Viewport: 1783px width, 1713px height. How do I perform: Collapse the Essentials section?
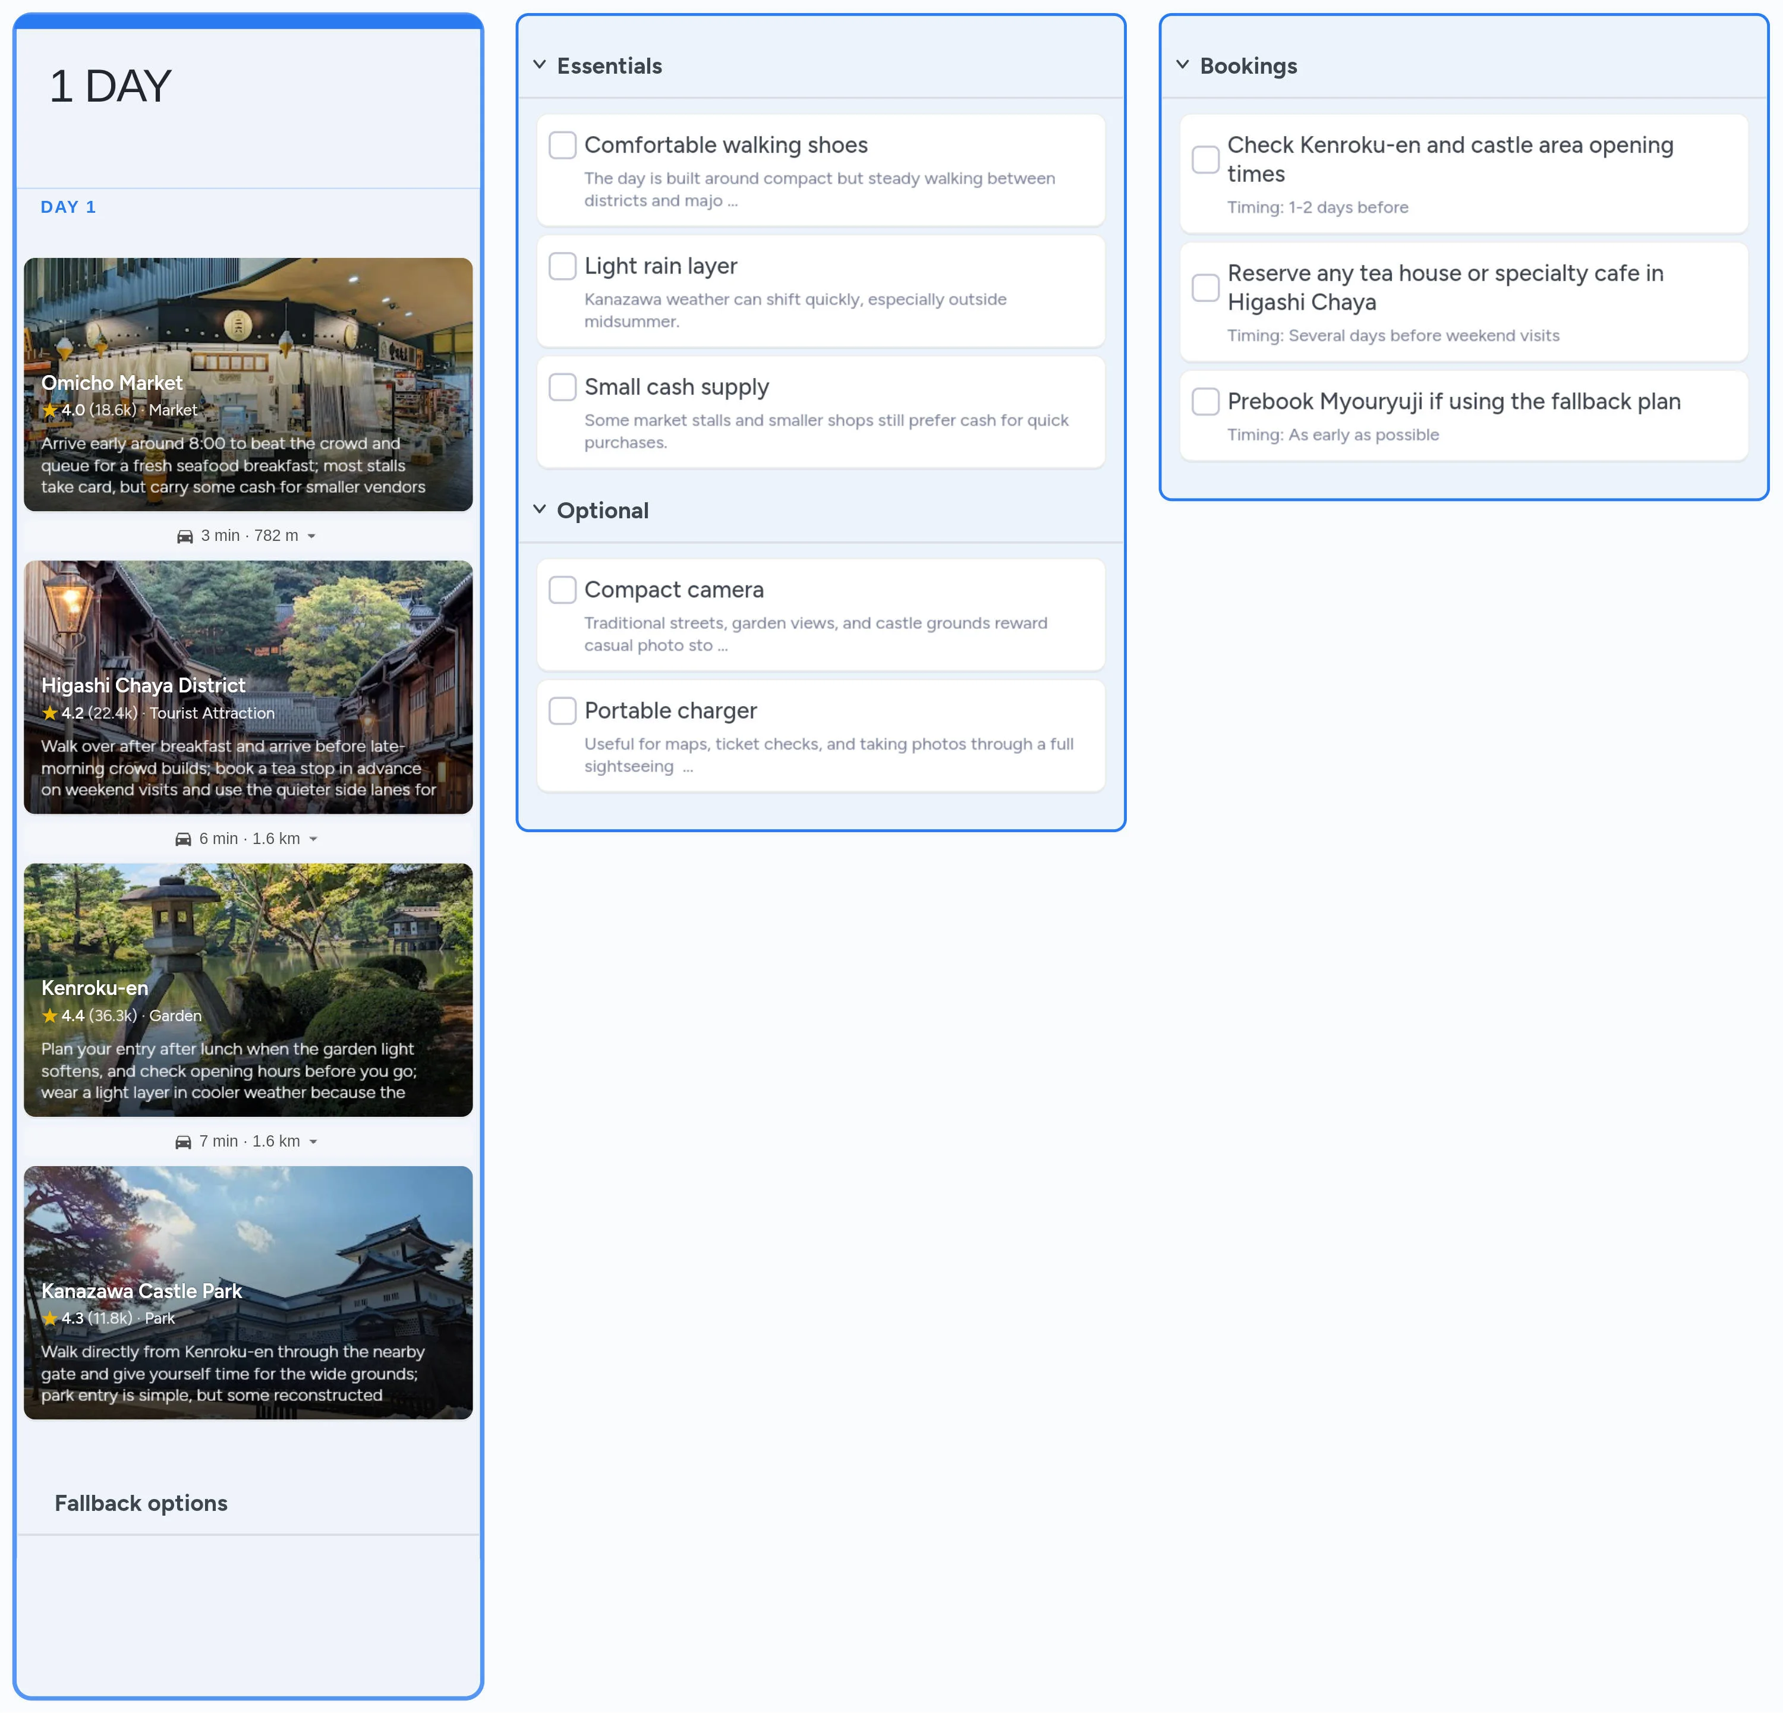(x=540, y=65)
